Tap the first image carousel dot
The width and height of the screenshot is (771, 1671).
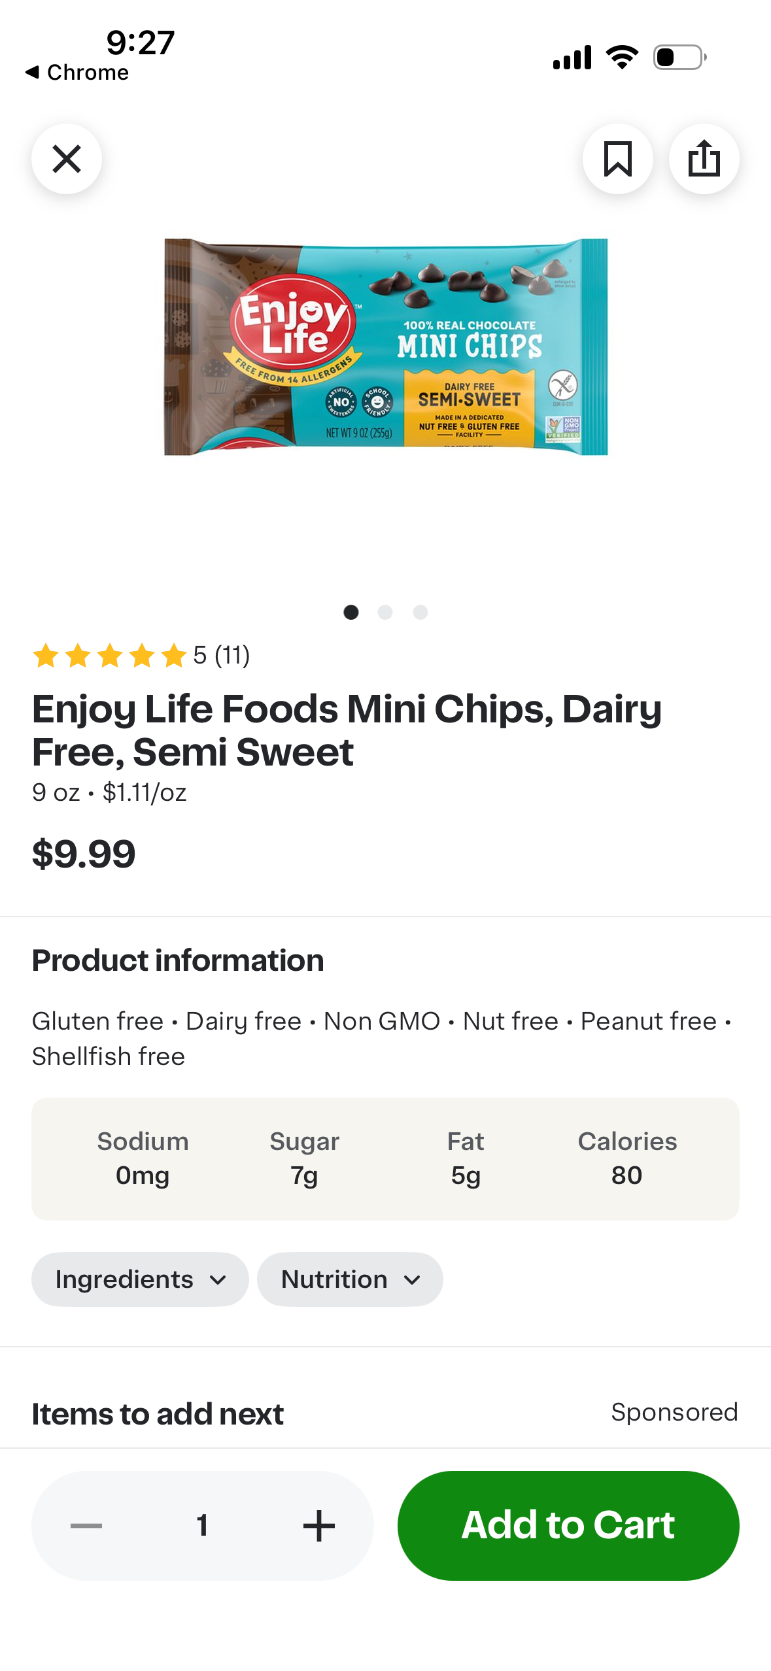pyautogui.click(x=351, y=612)
